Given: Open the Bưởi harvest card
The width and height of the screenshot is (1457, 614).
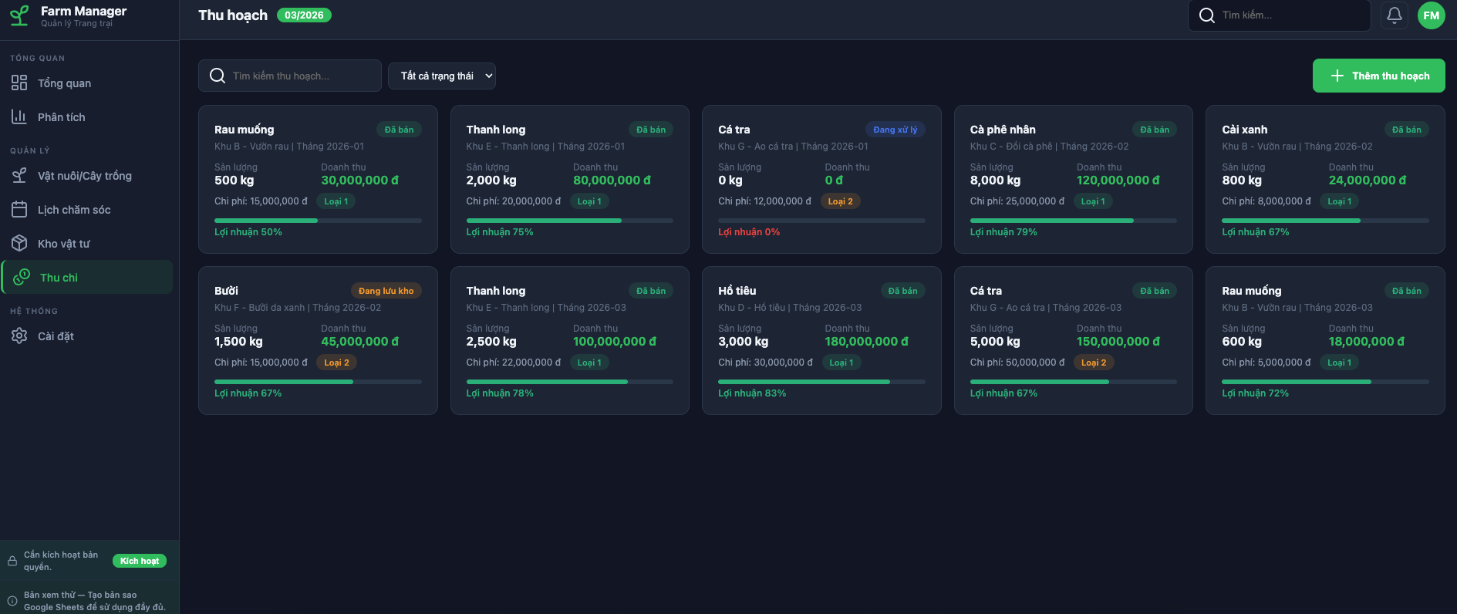Looking at the screenshot, I should point(318,340).
